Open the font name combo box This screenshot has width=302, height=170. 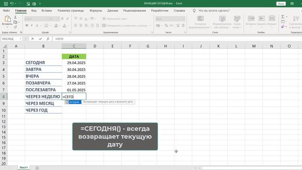pyautogui.click(x=36, y=19)
